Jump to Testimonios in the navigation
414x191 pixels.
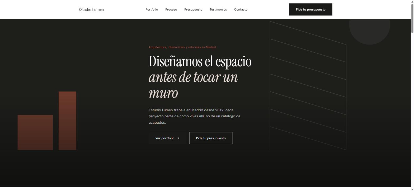click(218, 9)
